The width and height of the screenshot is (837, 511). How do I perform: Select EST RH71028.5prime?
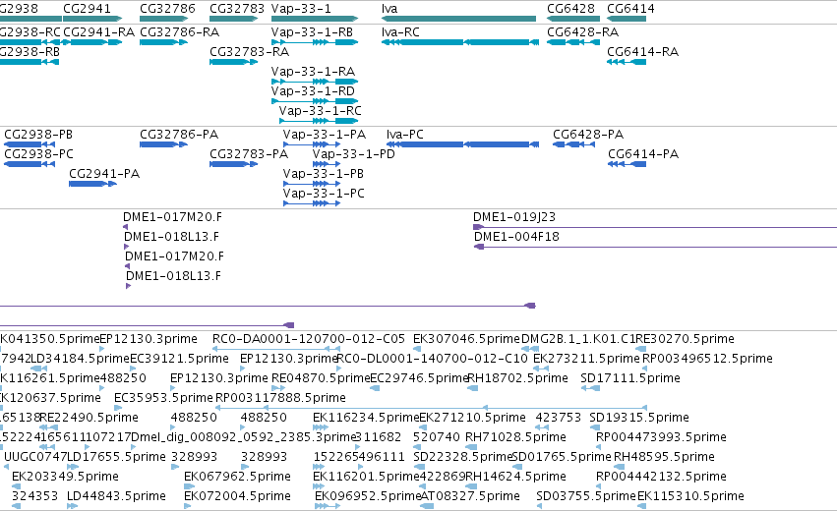click(x=515, y=437)
